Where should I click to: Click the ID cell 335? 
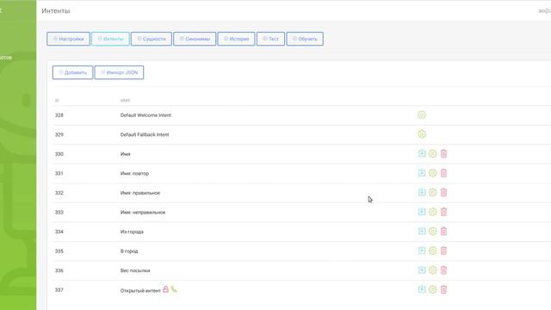click(x=59, y=251)
